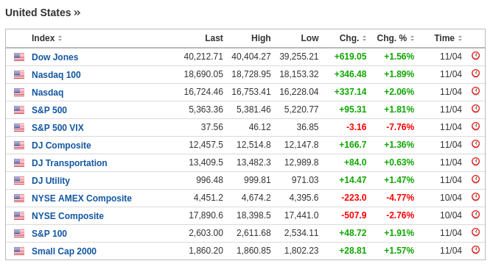The image size is (493, 272).
Task: Click the US flag in Nasdaq row
Action: click(x=19, y=92)
